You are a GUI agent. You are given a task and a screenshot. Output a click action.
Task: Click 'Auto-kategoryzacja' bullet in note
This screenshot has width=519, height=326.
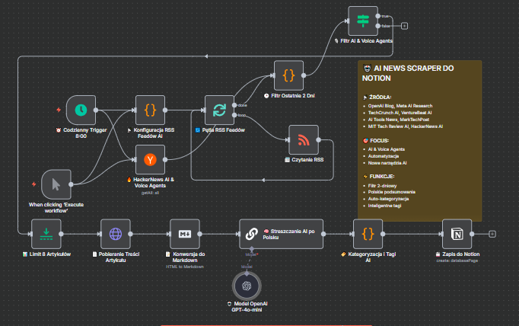[x=389, y=199]
